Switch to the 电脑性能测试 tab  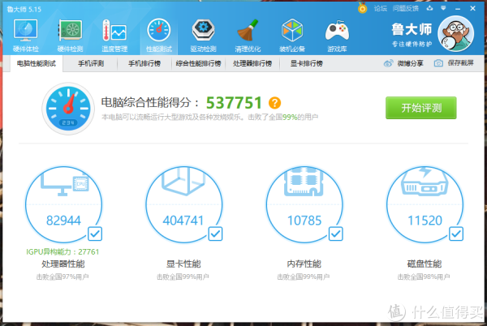[x=37, y=63]
